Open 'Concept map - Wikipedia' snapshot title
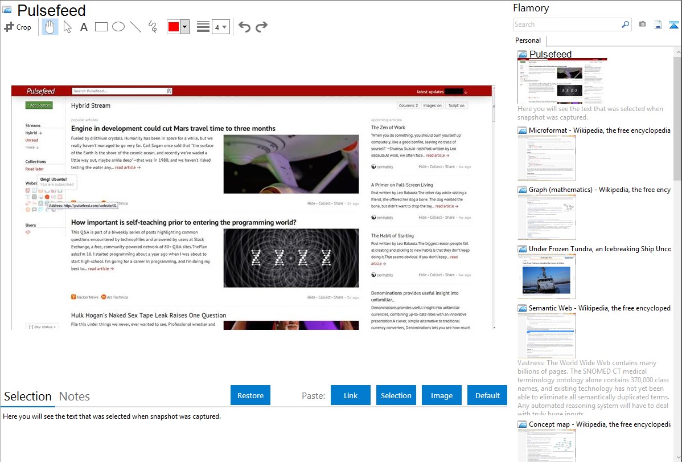The image size is (682, 462). pyautogui.click(x=600, y=424)
